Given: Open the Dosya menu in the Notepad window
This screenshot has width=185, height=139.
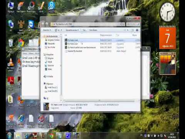Looking at the screenshot, I should tap(25, 53).
